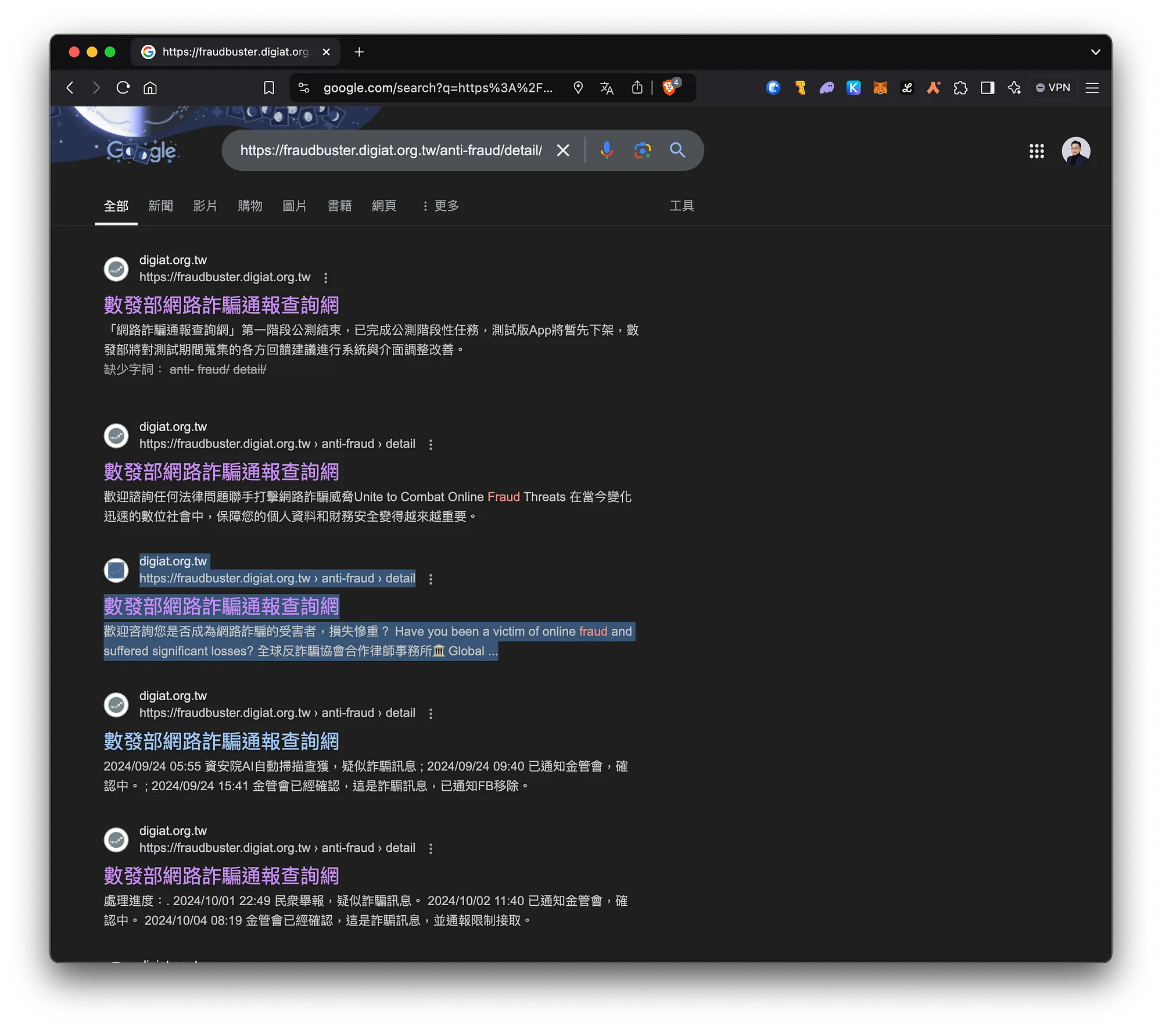Image resolution: width=1162 pixels, height=1029 pixels.
Task: Open the Extensions puzzle menu
Action: 960,88
